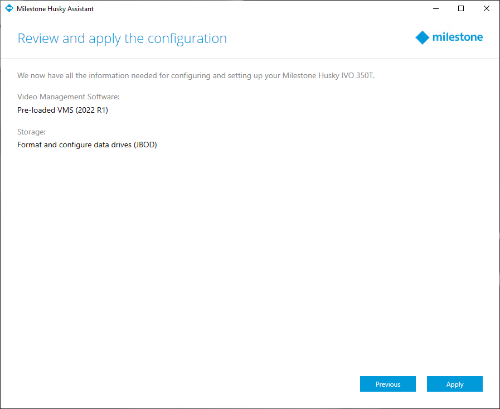Viewport: 500px width, 409px height.
Task: Click the milestone wordmark in header
Action: click(x=457, y=37)
